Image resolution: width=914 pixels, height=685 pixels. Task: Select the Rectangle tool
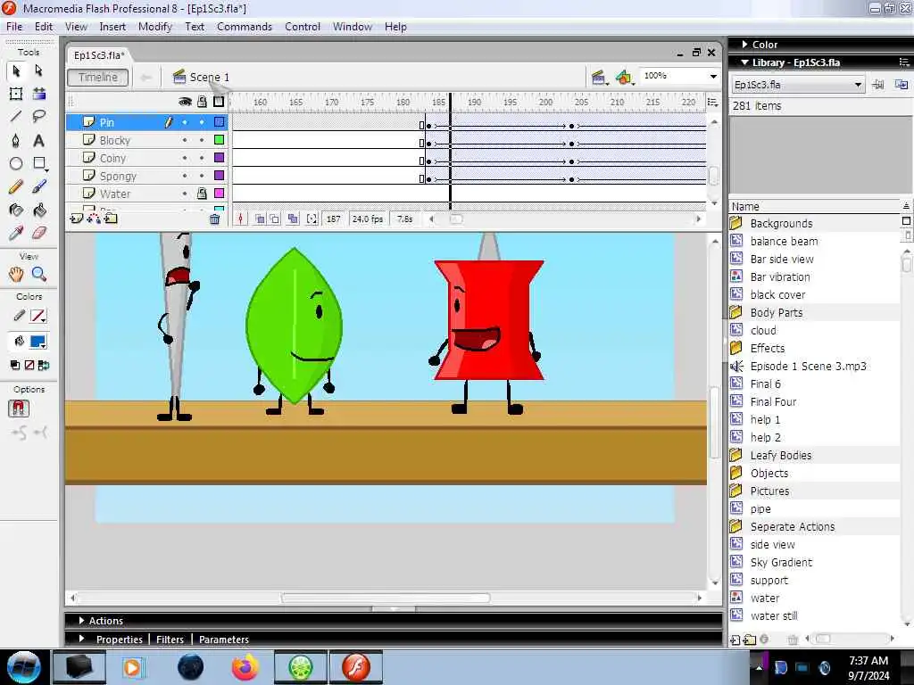(38, 164)
